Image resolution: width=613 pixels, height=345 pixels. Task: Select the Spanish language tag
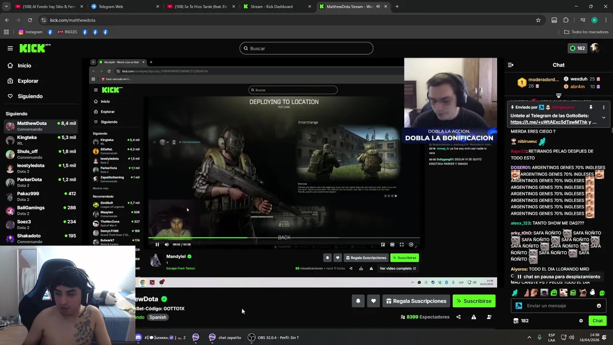tap(158, 317)
